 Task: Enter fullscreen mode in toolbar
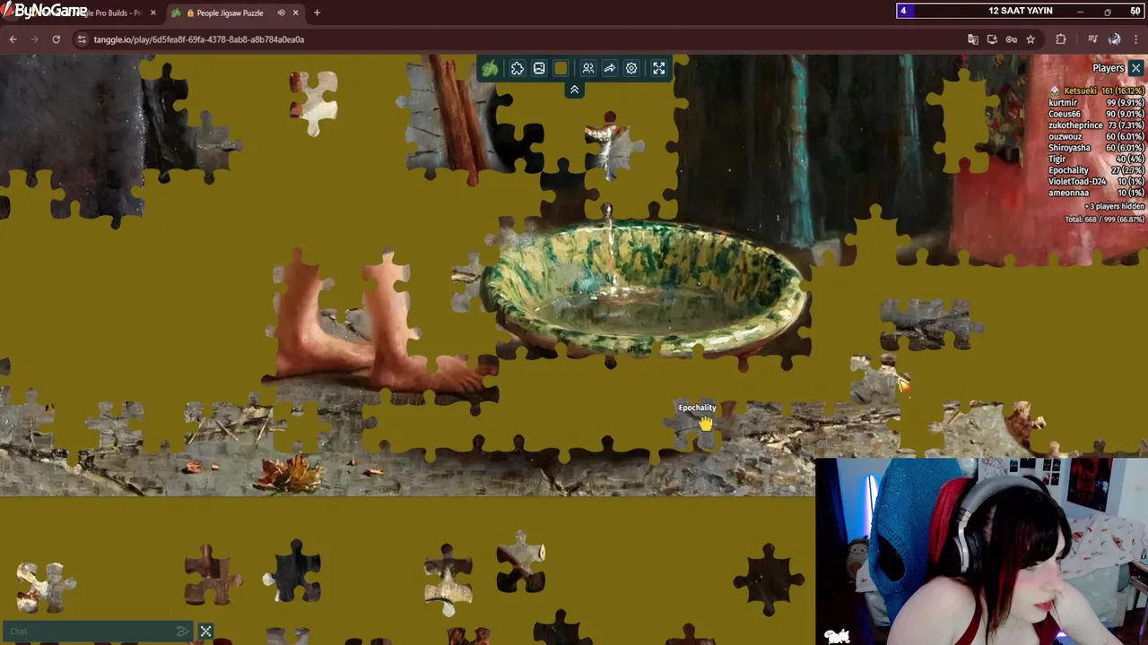point(659,68)
